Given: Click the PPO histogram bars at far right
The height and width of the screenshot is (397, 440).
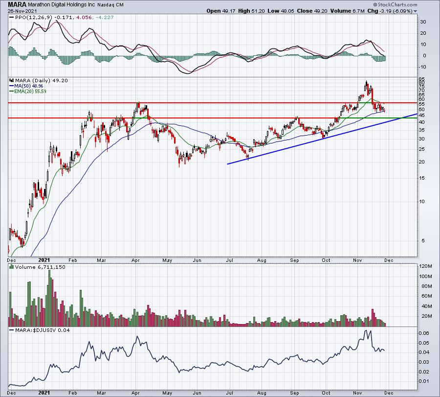Looking at the screenshot, I should click(x=379, y=58).
